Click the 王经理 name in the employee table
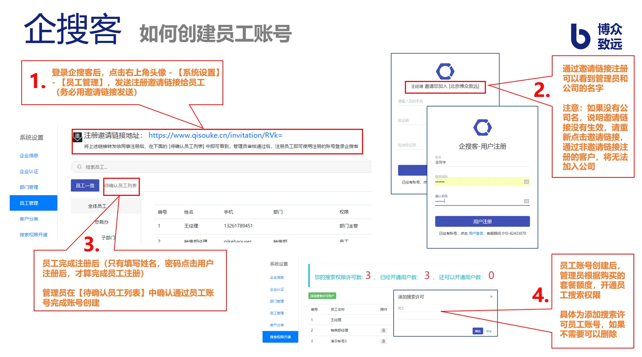This screenshot has width=642, height=357. click(191, 226)
